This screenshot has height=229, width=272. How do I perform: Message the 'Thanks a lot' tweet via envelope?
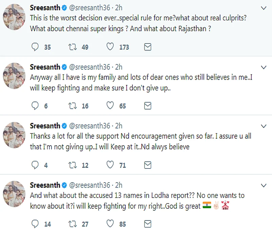click(148, 165)
